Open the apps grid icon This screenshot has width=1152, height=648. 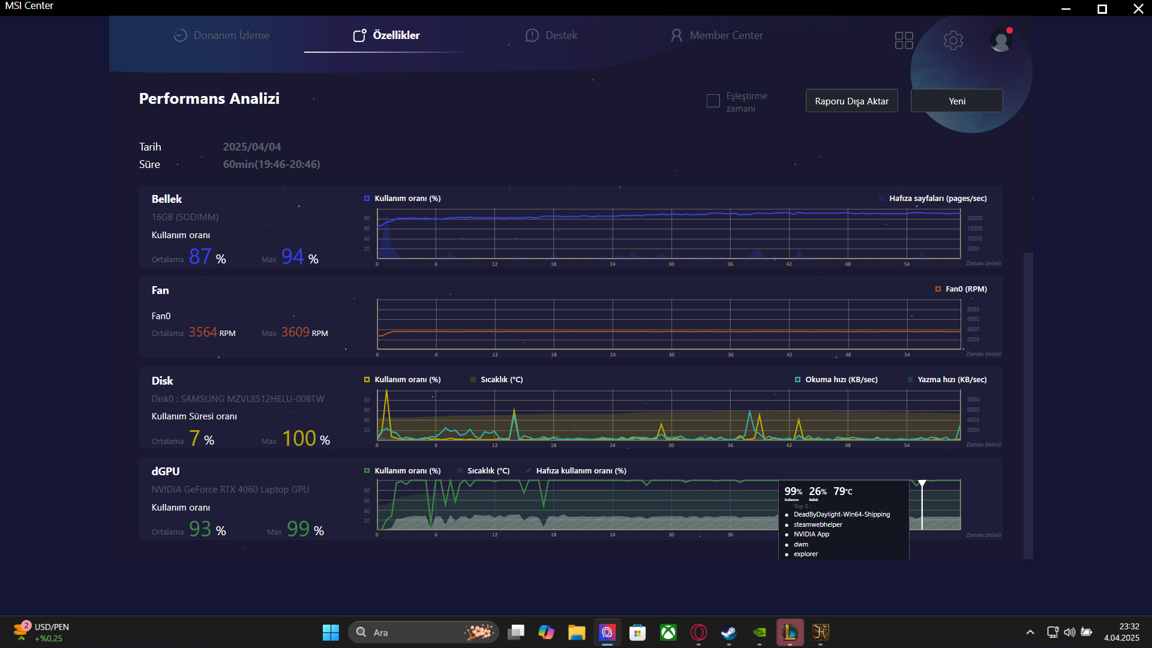coord(904,40)
